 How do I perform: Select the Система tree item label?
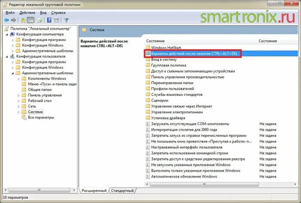(x=35, y=112)
